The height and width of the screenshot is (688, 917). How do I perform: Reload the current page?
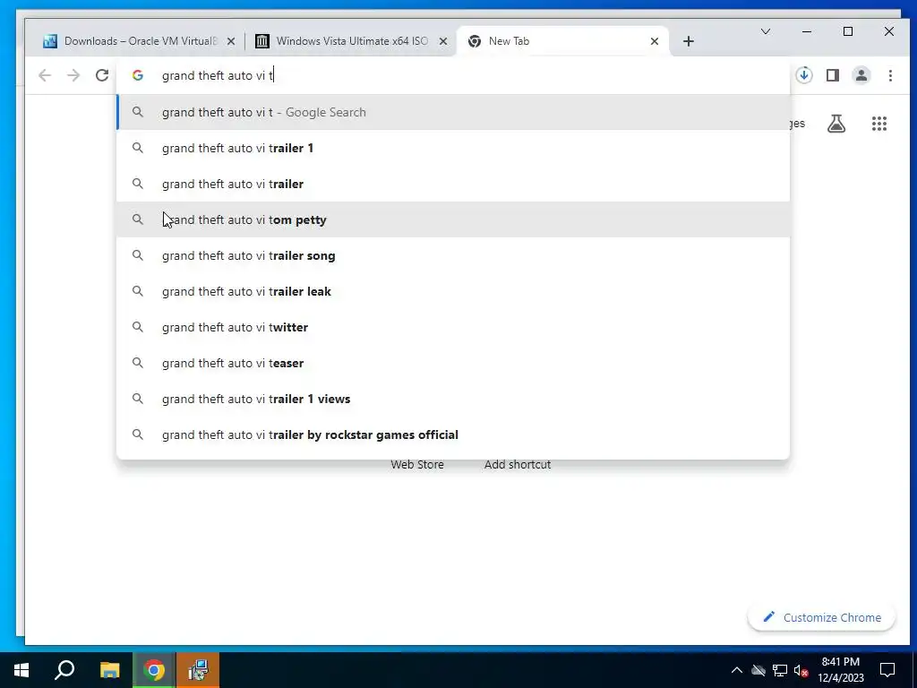coord(102,75)
